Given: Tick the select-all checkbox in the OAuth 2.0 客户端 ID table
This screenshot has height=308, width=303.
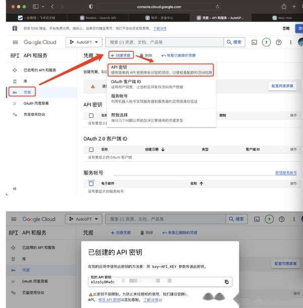Looking at the screenshot, I should (91, 150).
